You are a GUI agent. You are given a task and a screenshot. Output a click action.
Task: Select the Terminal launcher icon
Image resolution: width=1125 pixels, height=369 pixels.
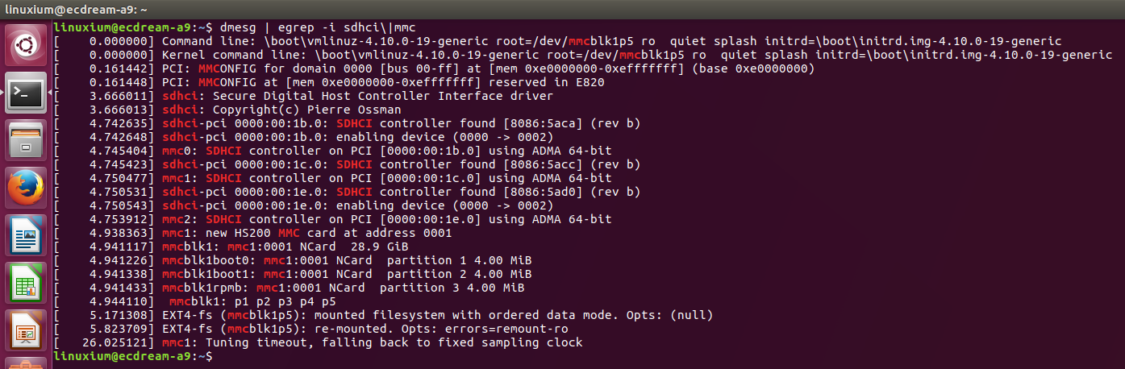(26, 93)
